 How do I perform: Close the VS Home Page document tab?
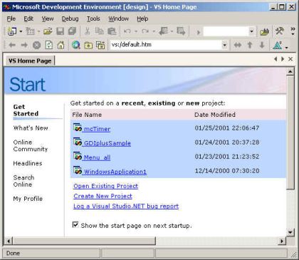pos(290,59)
